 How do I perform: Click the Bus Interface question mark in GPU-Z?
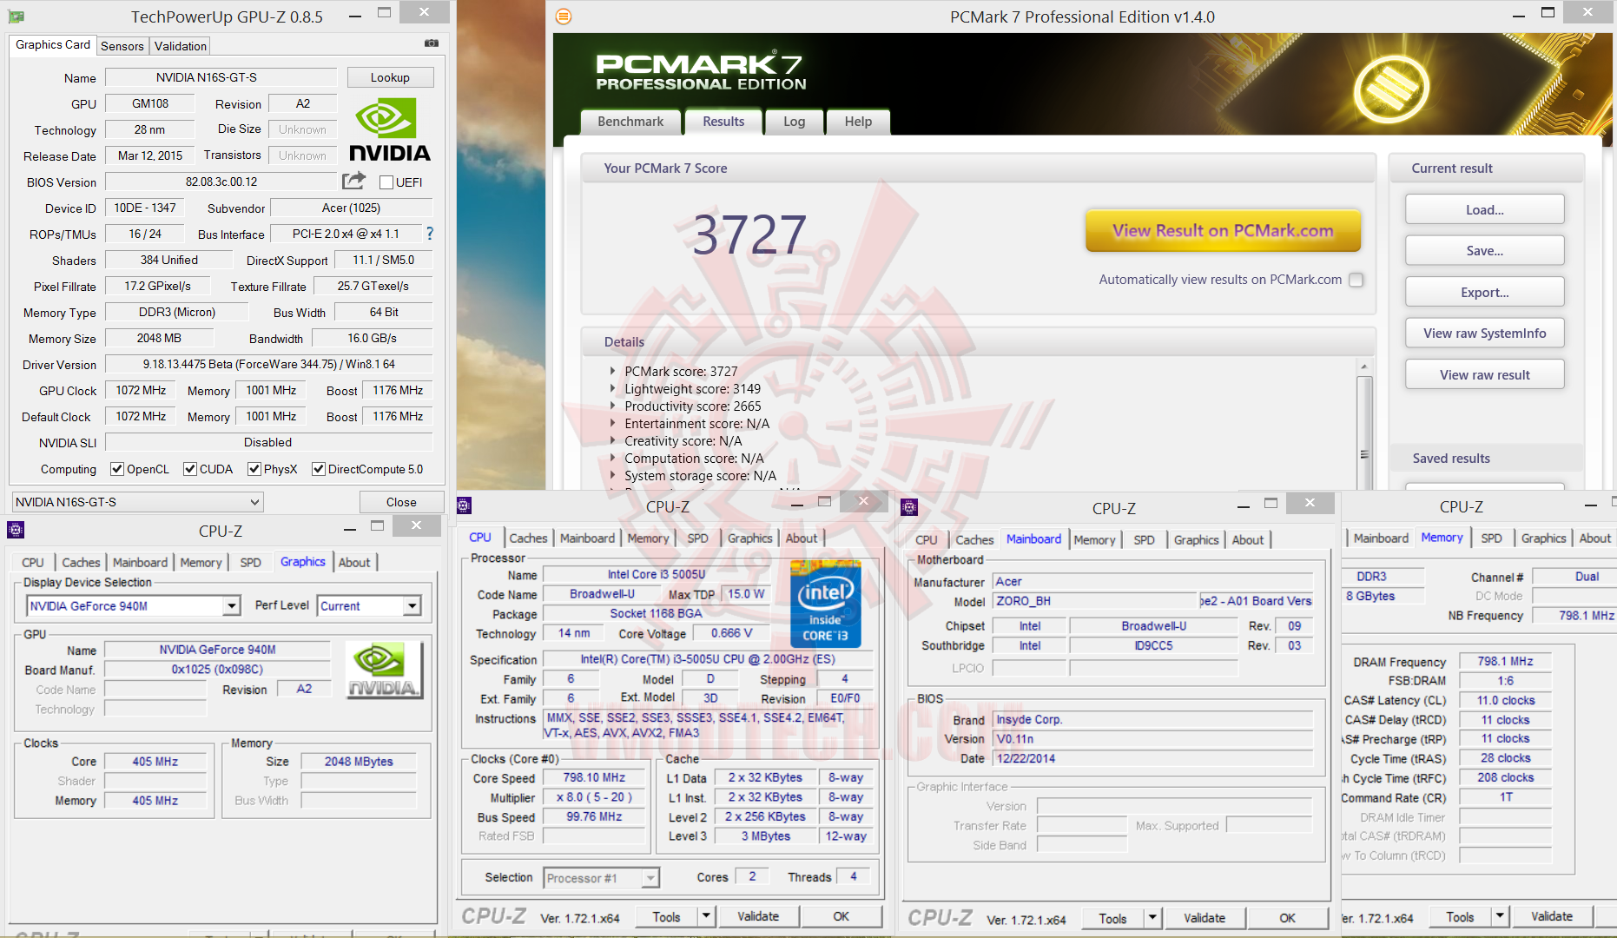(430, 234)
